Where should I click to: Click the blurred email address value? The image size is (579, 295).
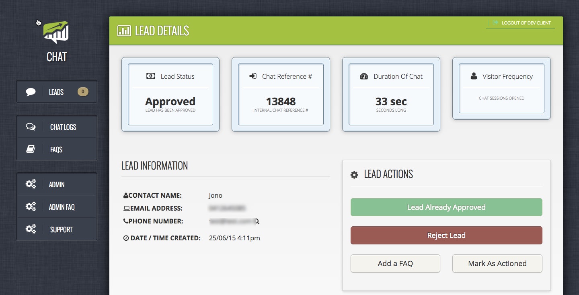pyautogui.click(x=227, y=208)
